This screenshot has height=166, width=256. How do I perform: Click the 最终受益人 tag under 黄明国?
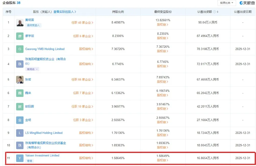pyautogui.click(x=33, y=25)
